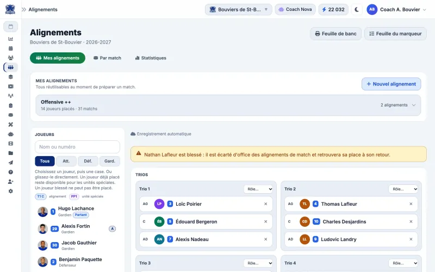The width and height of the screenshot is (435, 272).
Task: Remove Alexis Nadeau from Trio 1
Action: 265,239
